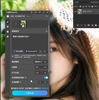Viewport: 99px width, 100px height.
Task: Open the 正常 blend mode dropdown in Layers
Action: (x=82, y=2)
